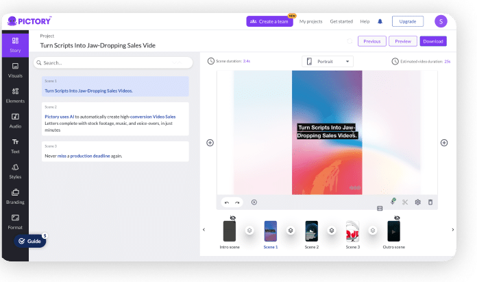Click the redo arrow
The width and height of the screenshot is (477, 282).
237,202
